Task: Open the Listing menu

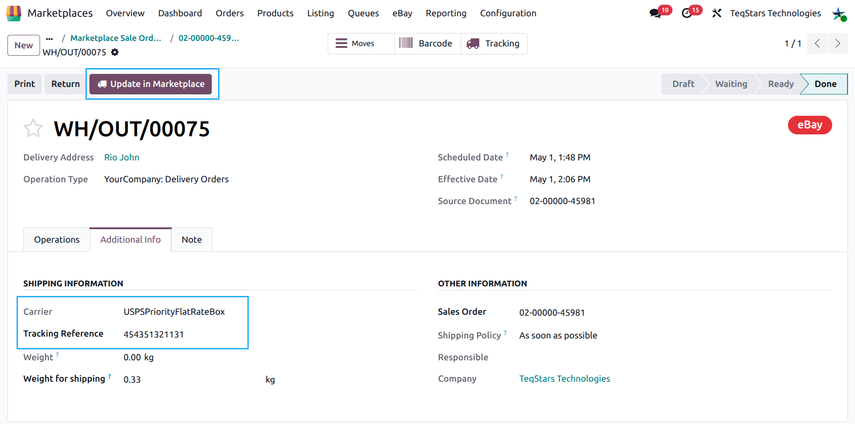Action: 321,13
